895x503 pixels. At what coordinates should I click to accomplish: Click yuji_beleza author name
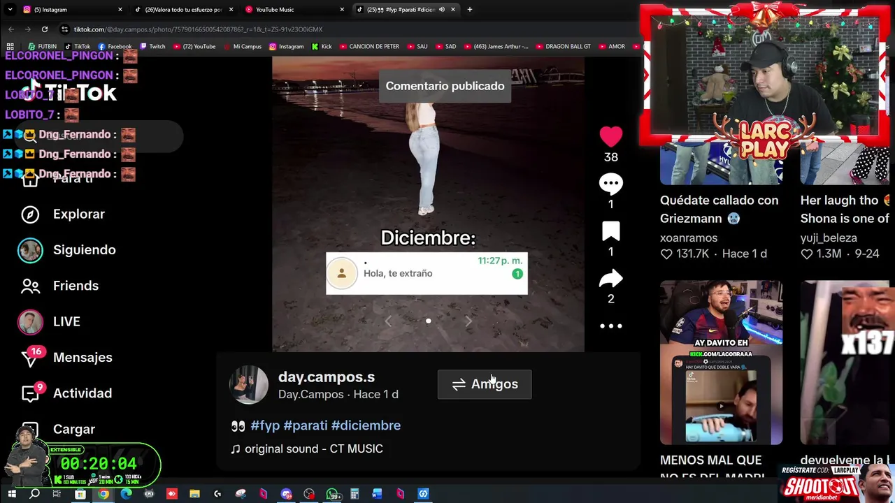coord(829,238)
